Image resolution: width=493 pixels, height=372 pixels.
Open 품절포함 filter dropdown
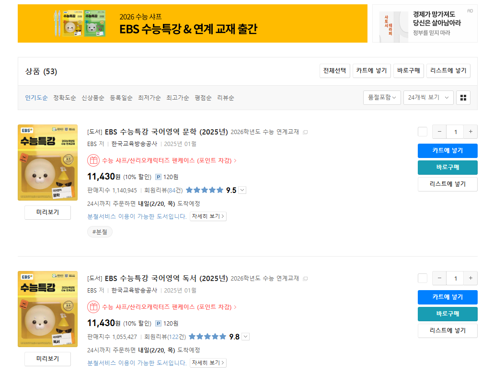[x=382, y=98]
